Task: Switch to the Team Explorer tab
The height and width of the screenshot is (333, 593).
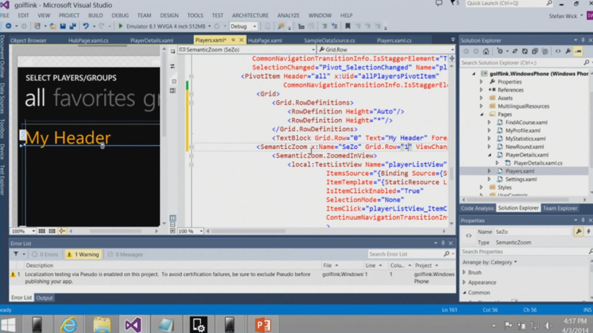Action: pyautogui.click(x=560, y=208)
